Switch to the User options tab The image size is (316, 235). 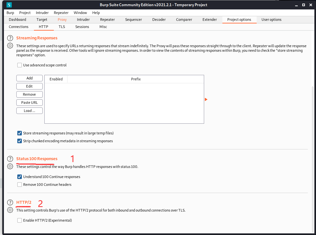271,20
